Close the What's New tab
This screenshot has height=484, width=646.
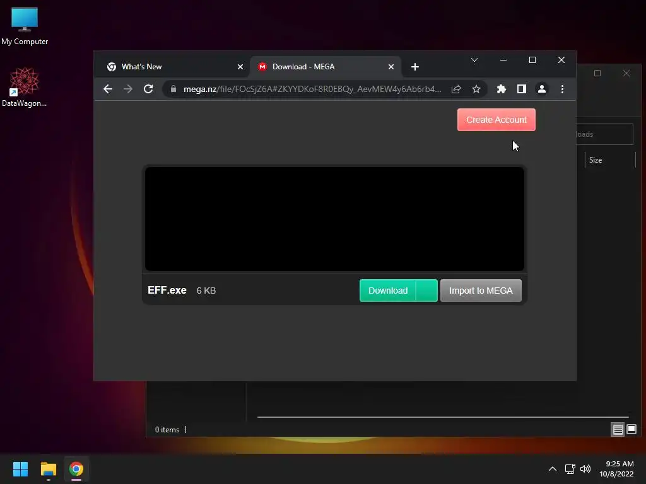[x=240, y=67]
